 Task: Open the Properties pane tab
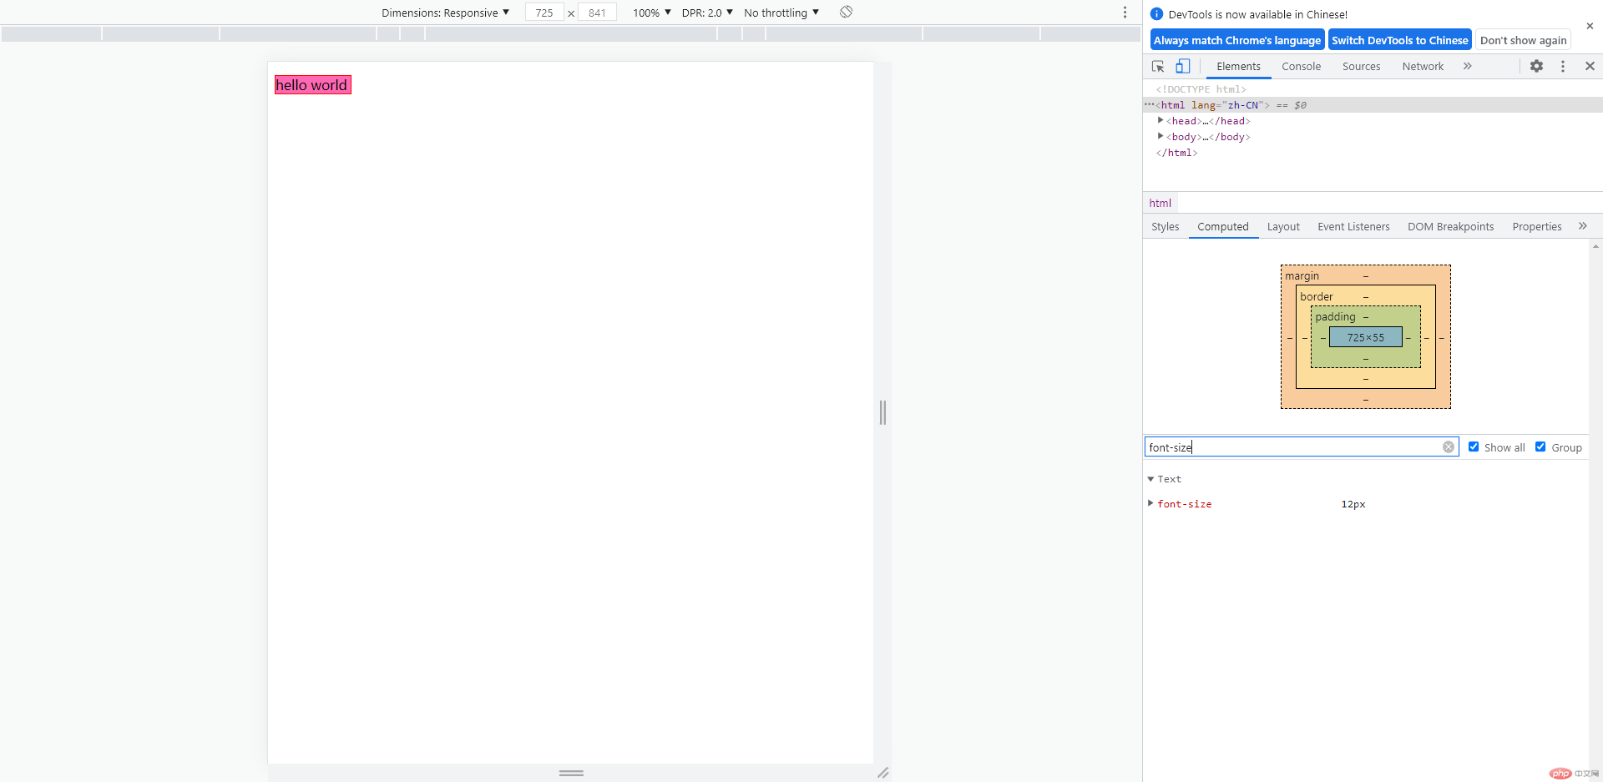(1536, 227)
